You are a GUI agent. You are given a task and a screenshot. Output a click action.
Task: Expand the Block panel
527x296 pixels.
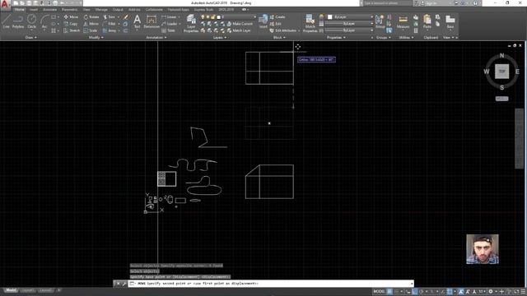pos(279,38)
